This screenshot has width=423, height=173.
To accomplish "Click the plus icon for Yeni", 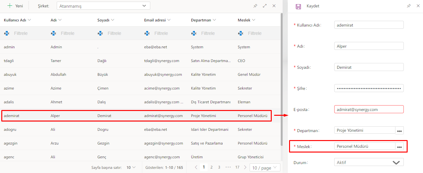I will point(10,6).
